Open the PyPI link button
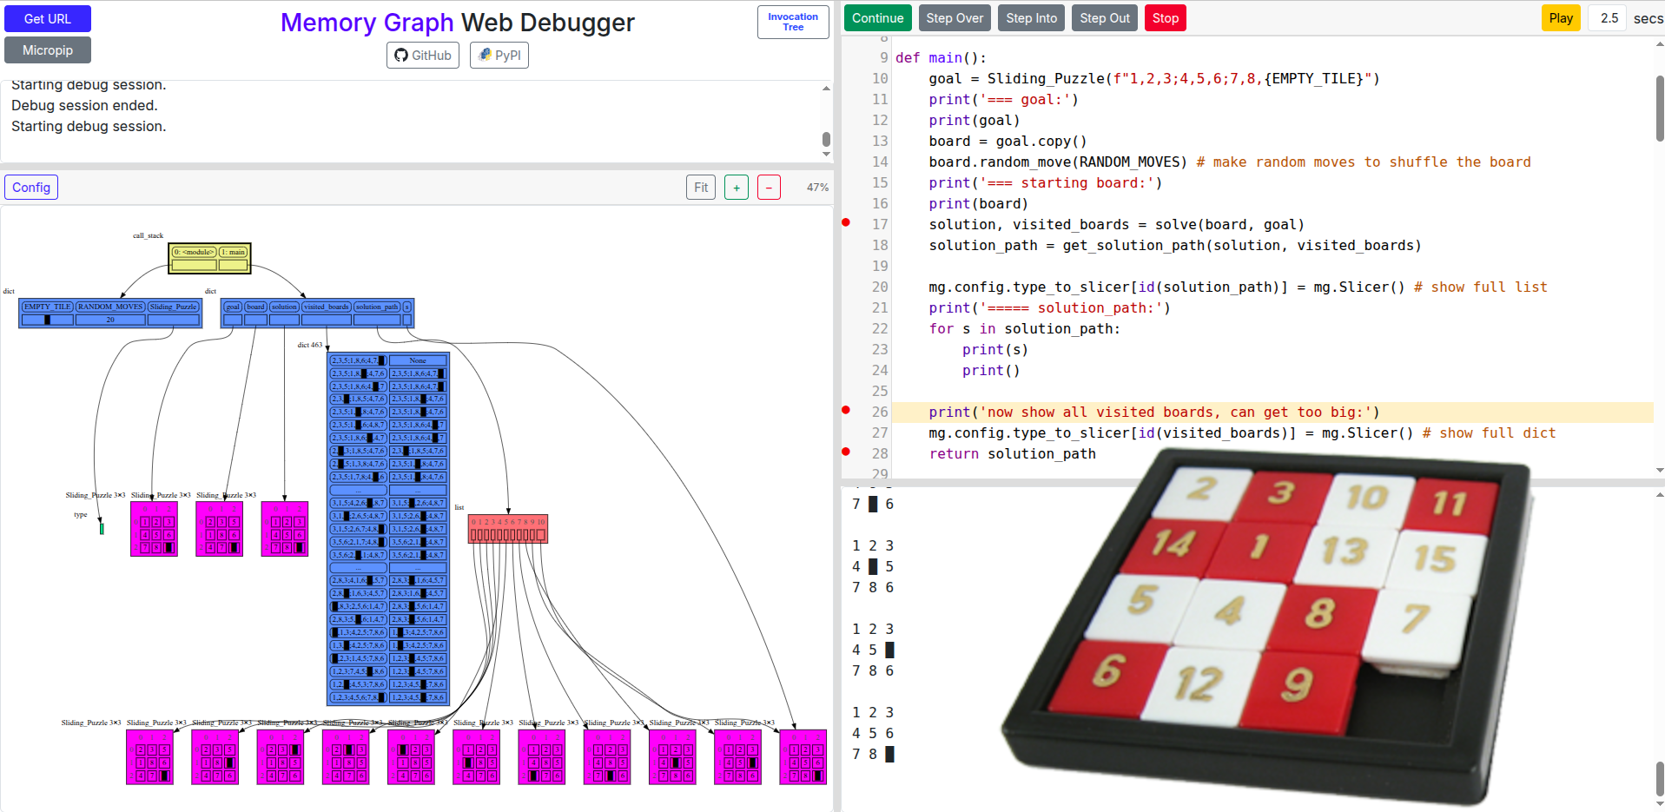Viewport: 1665px width, 812px height. [499, 56]
